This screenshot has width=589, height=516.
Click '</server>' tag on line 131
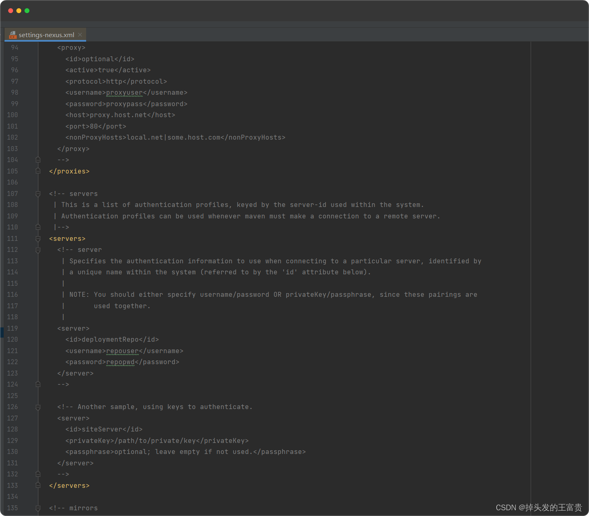pyautogui.click(x=76, y=463)
